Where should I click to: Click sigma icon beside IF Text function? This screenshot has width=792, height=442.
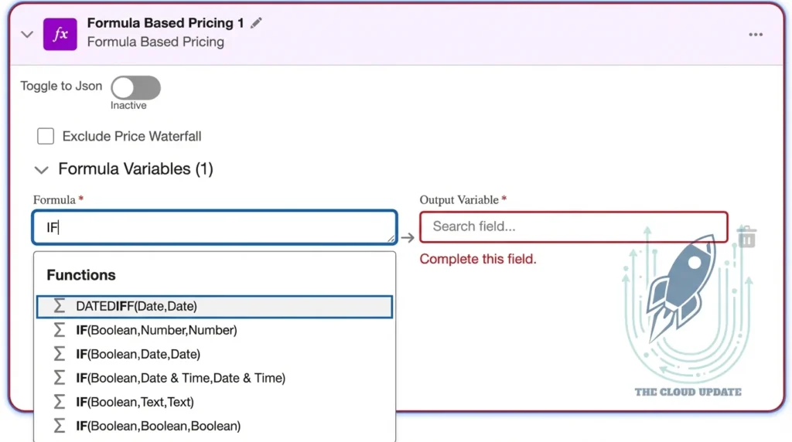pyautogui.click(x=60, y=402)
